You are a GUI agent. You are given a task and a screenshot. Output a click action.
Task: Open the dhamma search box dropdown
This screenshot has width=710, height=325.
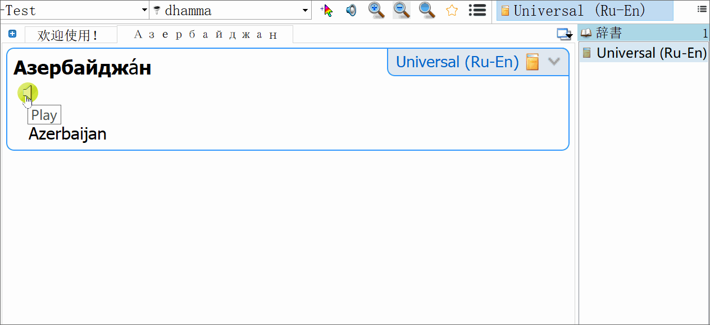coord(305,11)
